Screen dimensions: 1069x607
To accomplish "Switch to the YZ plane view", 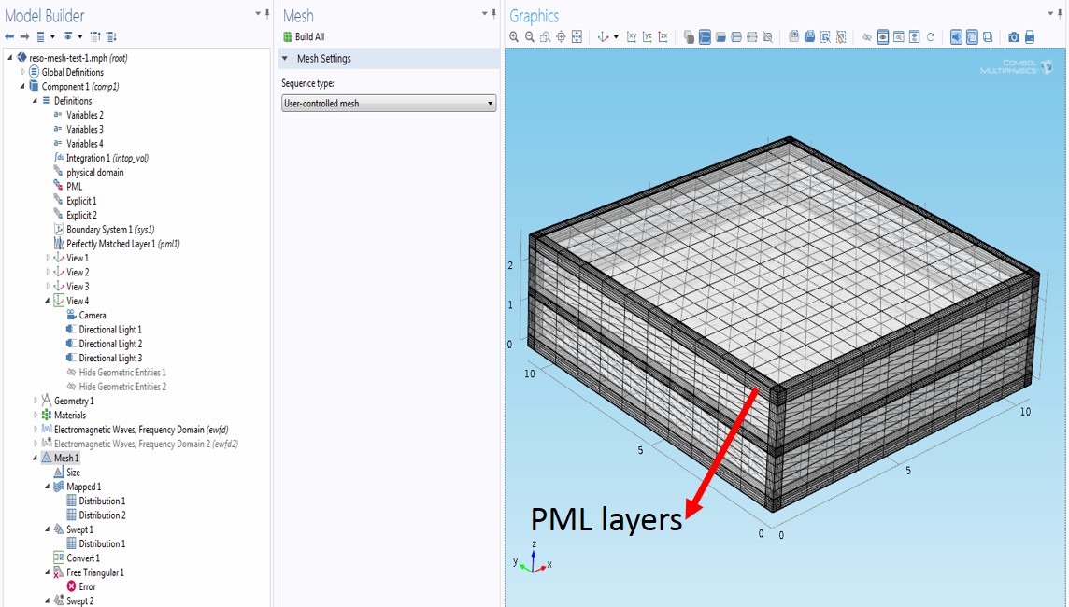I will coord(648,37).
